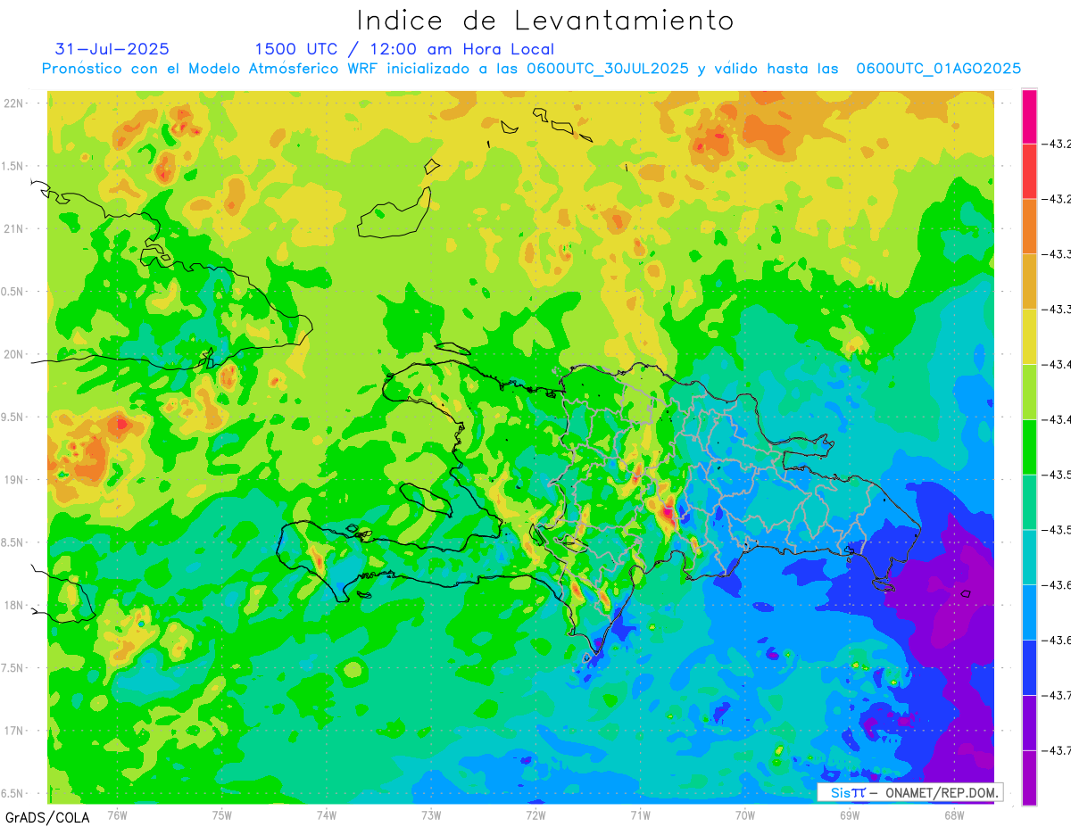1071x827 pixels.
Task: Click the "20N" latitude label
Action: (14, 354)
